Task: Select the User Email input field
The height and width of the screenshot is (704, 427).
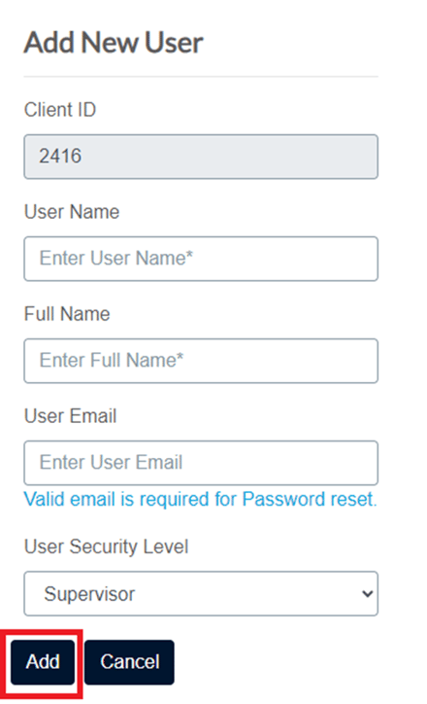Action: pos(201,463)
